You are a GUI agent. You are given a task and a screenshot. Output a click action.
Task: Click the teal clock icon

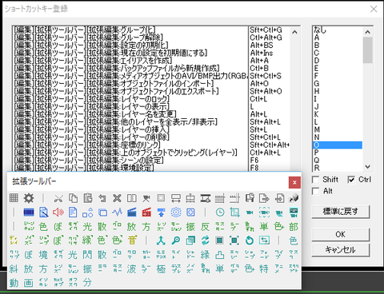coord(220,213)
